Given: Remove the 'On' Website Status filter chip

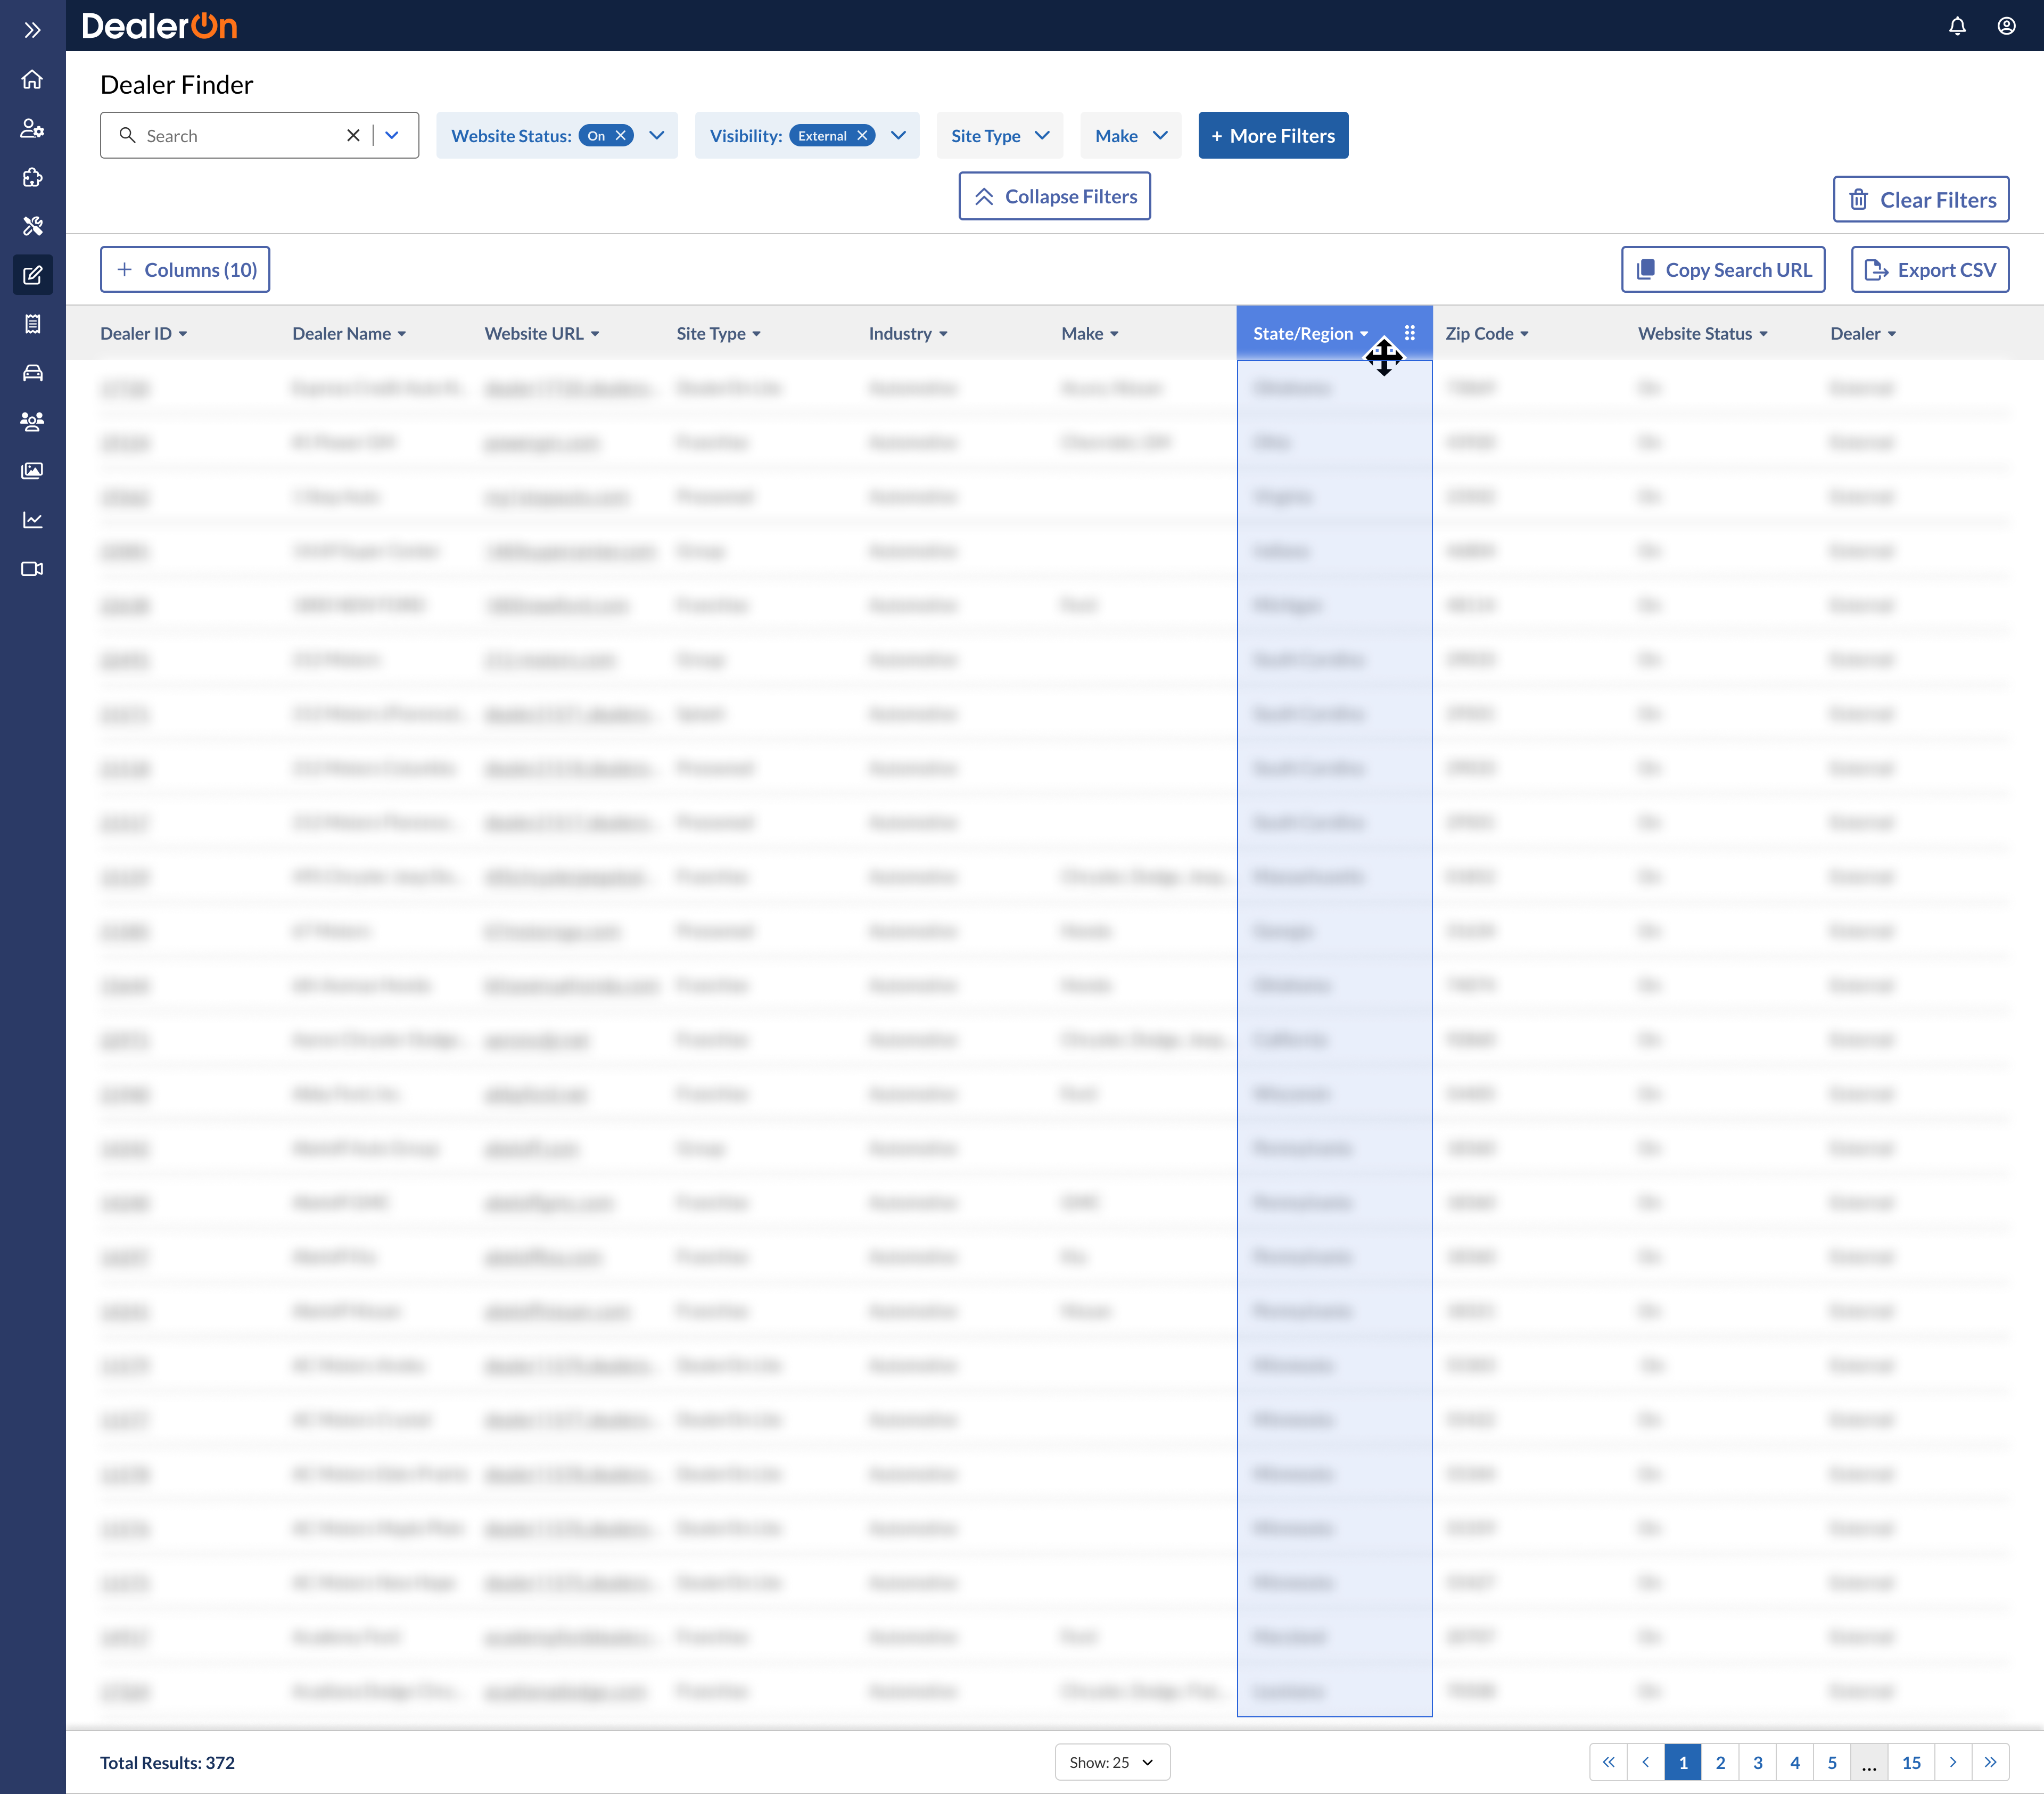Looking at the screenshot, I should tap(621, 136).
